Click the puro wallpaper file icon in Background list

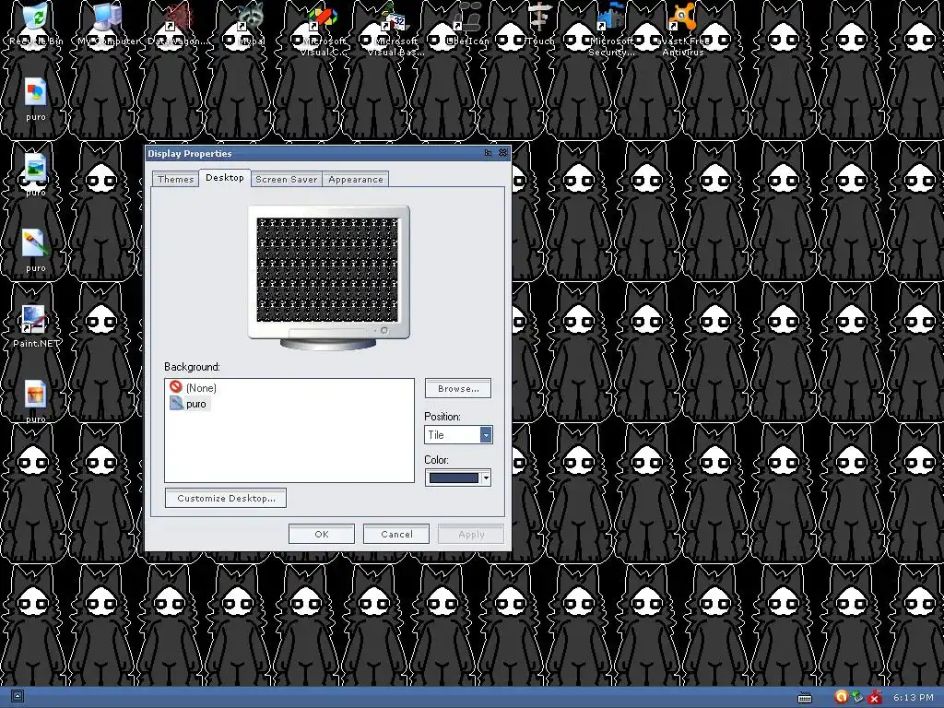[x=176, y=403]
